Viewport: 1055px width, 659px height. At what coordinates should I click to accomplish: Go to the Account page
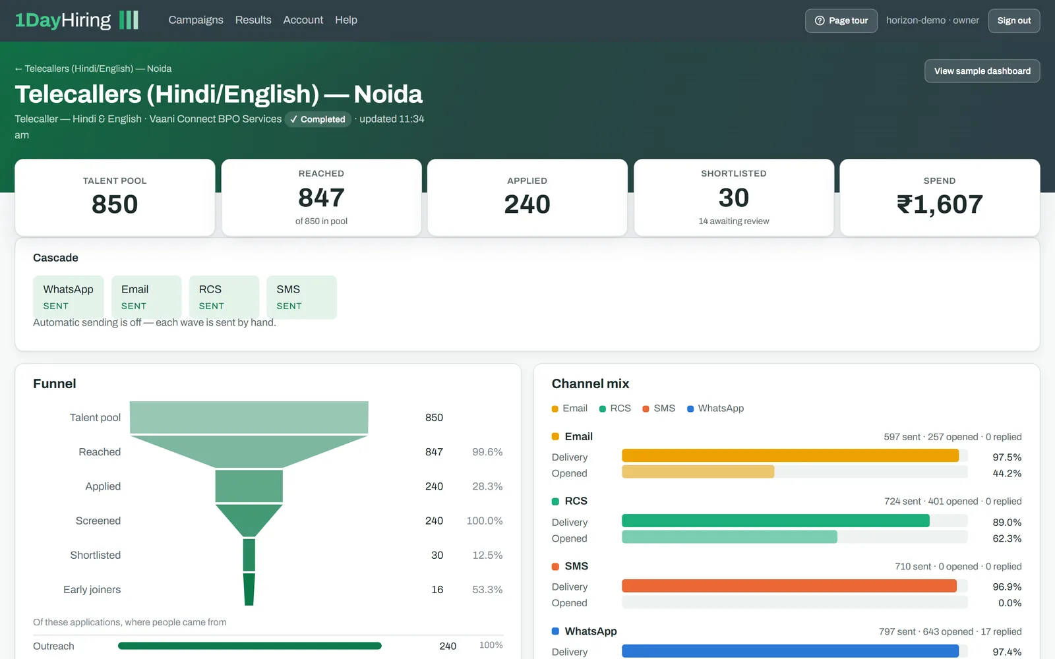coord(303,20)
